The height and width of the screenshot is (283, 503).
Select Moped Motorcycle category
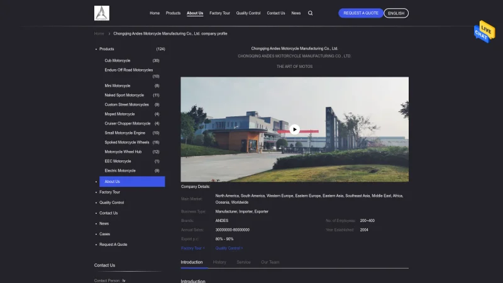[x=119, y=114]
